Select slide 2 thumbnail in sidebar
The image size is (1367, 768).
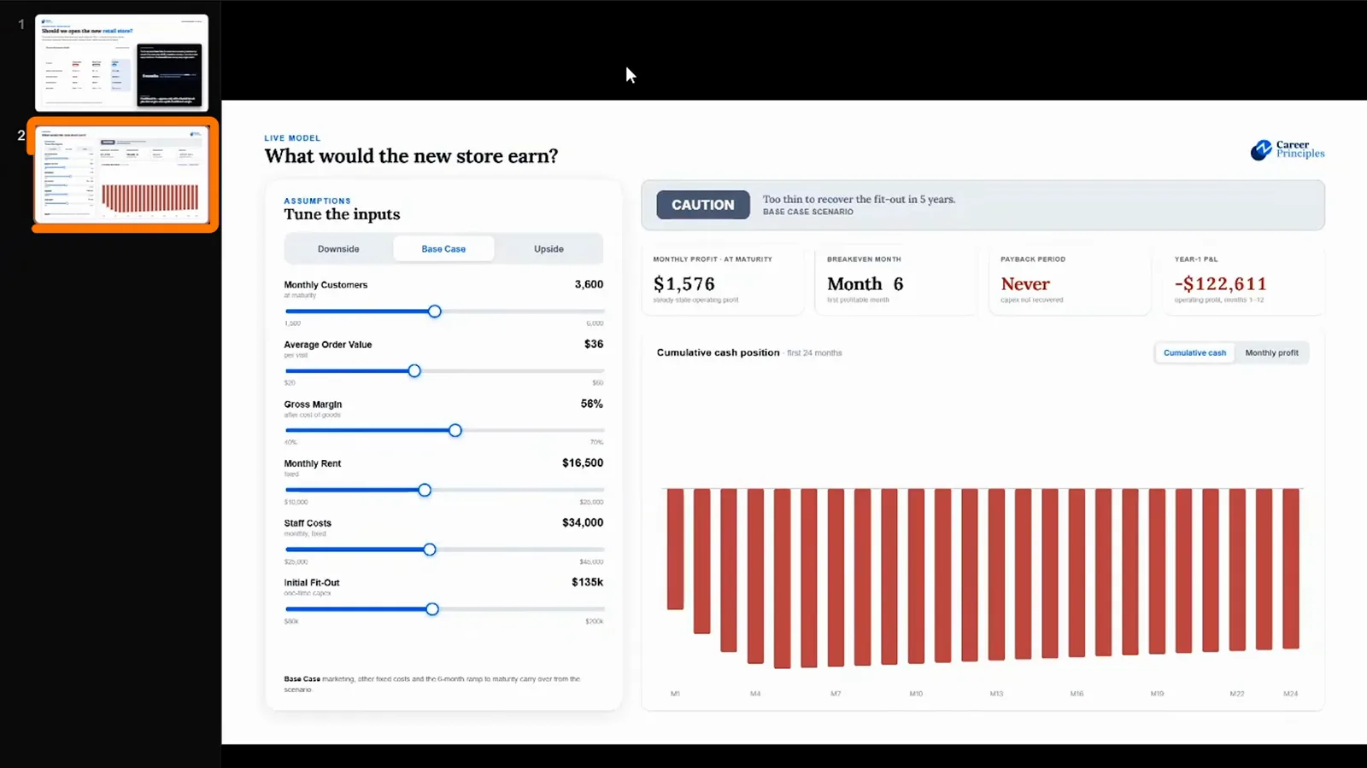coord(122,174)
